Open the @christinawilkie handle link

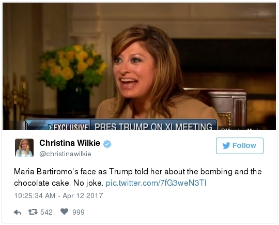65,154
